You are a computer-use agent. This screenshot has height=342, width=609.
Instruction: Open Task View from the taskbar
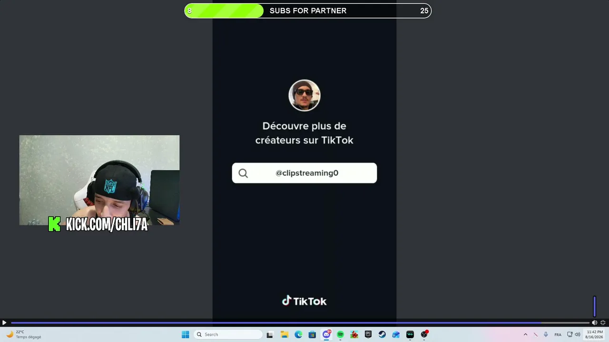(270, 334)
